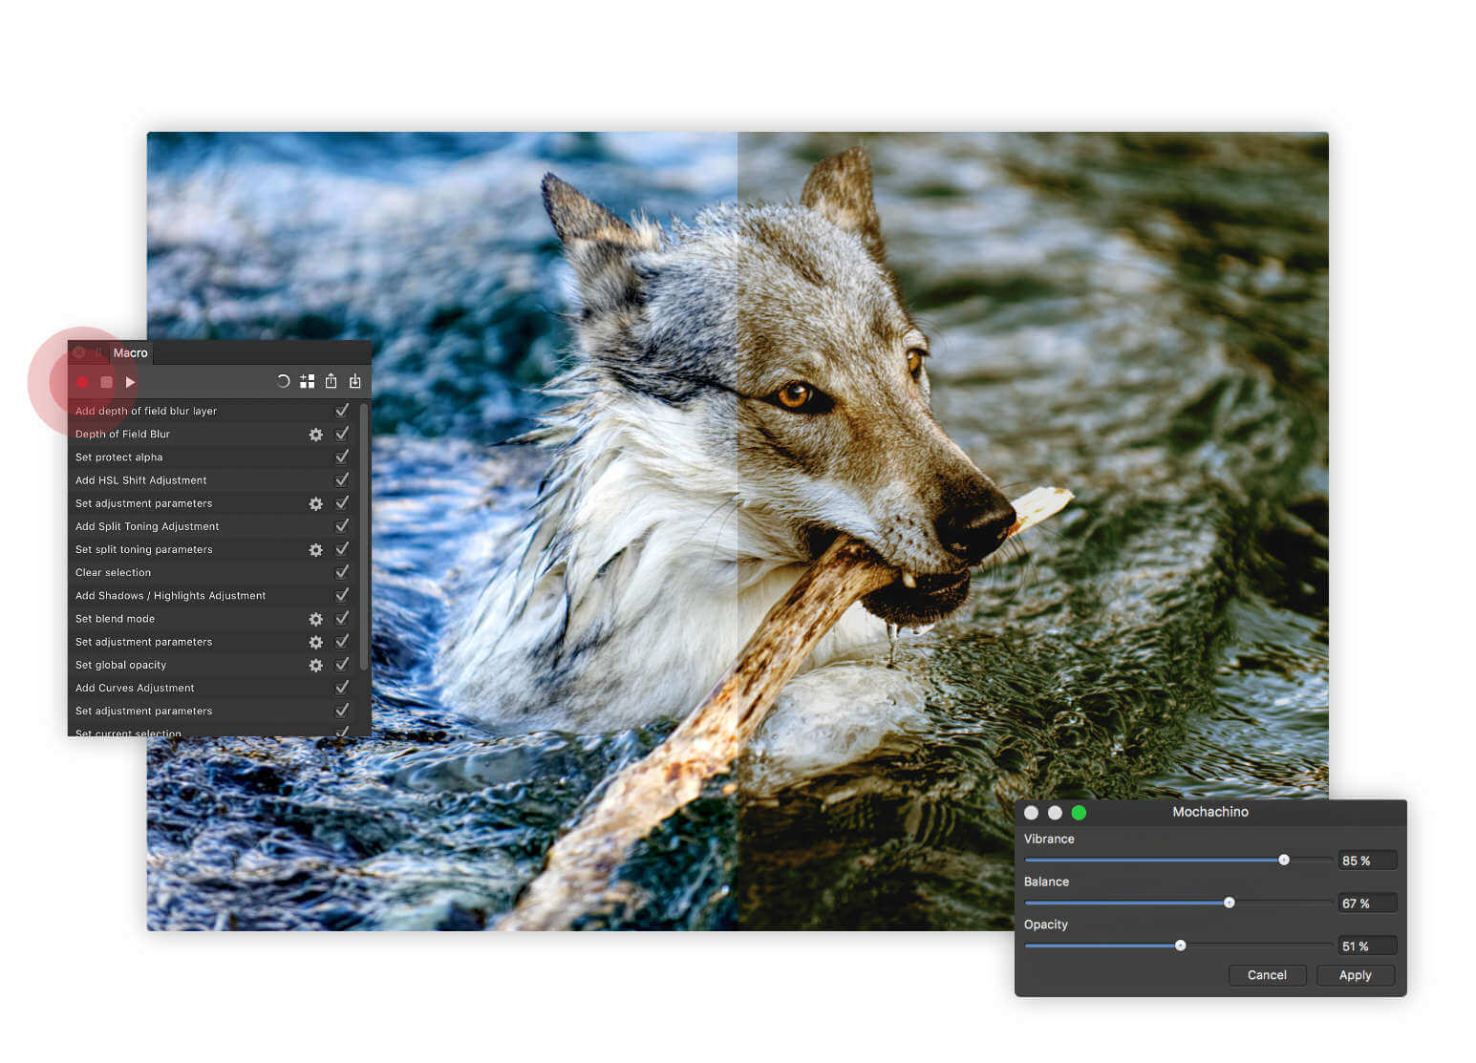Click Apply in the Mochachino dialog
The image size is (1476, 1063).
point(1355,975)
